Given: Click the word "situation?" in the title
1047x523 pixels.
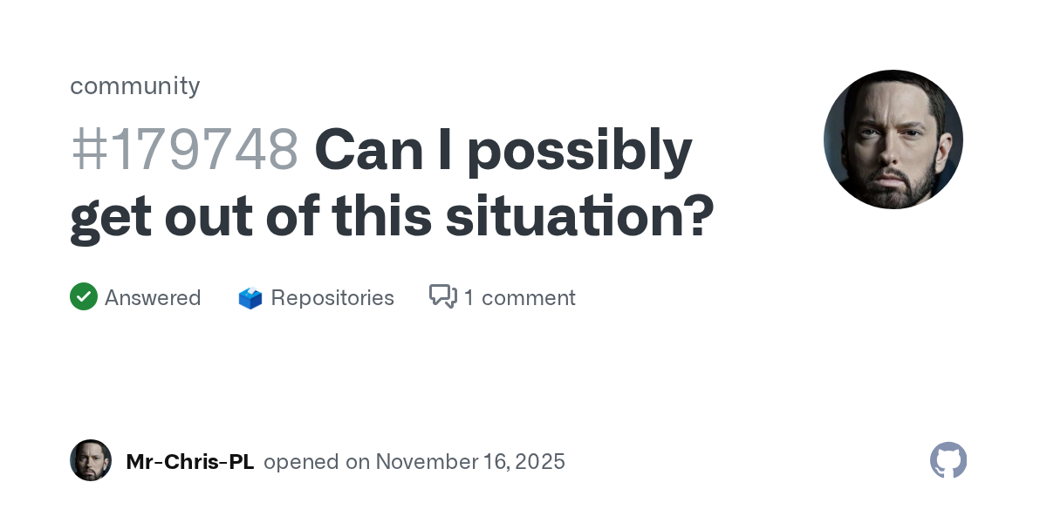Looking at the screenshot, I should 579,216.
